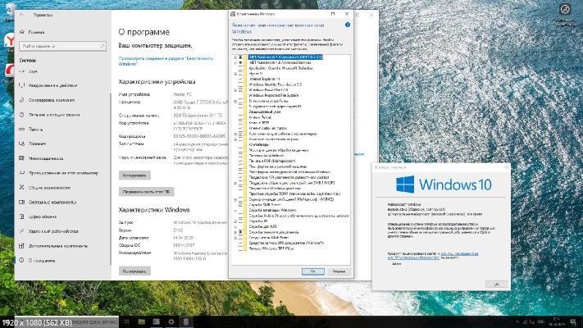Open Буфер обмена (Clipboard) sidebar icon

(x=22, y=216)
